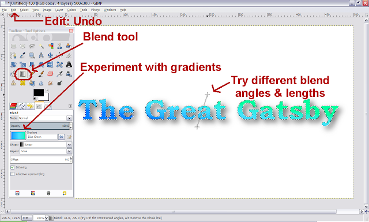
Task: Select the Paths tool
Action: coord(14,55)
